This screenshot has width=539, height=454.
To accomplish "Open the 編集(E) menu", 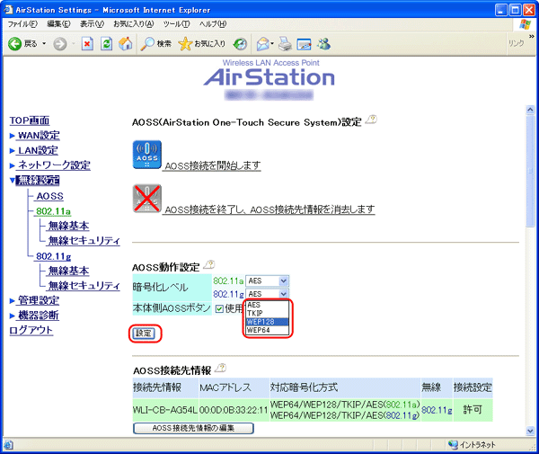I will pos(58,24).
